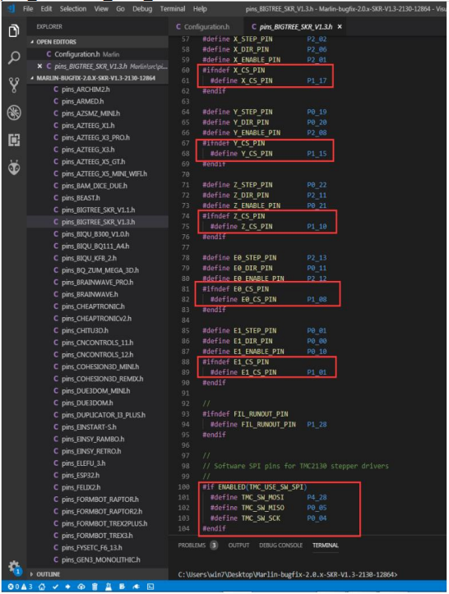Click the X_CS_PIN value P1_17

point(317,81)
